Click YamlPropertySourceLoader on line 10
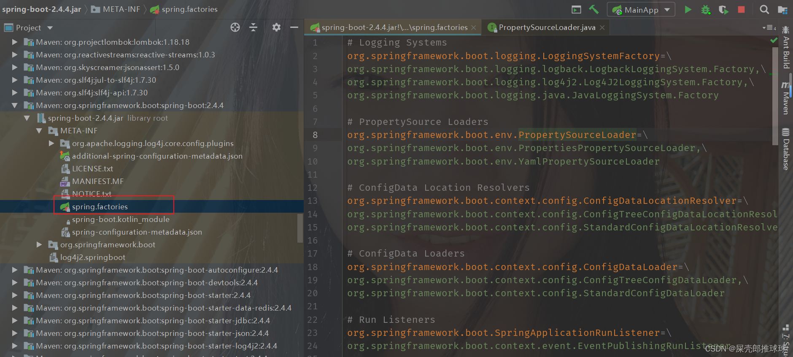The height and width of the screenshot is (357, 793). click(x=589, y=162)
